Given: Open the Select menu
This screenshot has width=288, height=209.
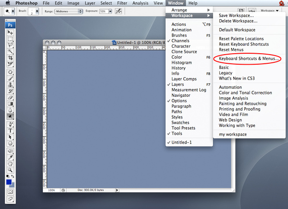Looking at the screenshot, I should point(106,3).
